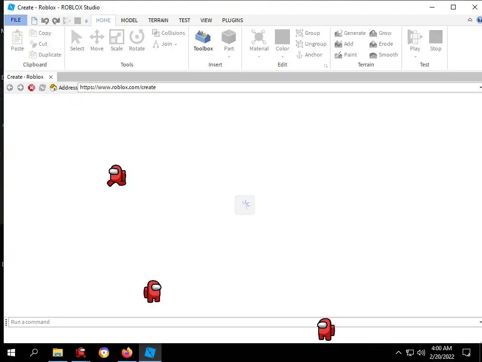
Task: Show hidden system tray icons
Action: 398,353
